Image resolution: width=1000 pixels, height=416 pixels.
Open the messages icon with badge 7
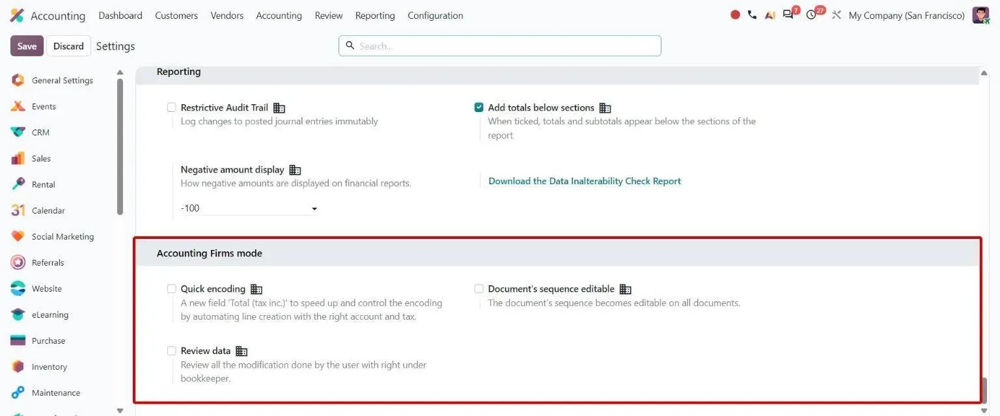(790, 14)
